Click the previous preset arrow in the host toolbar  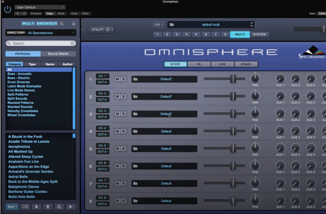[18, 13]
